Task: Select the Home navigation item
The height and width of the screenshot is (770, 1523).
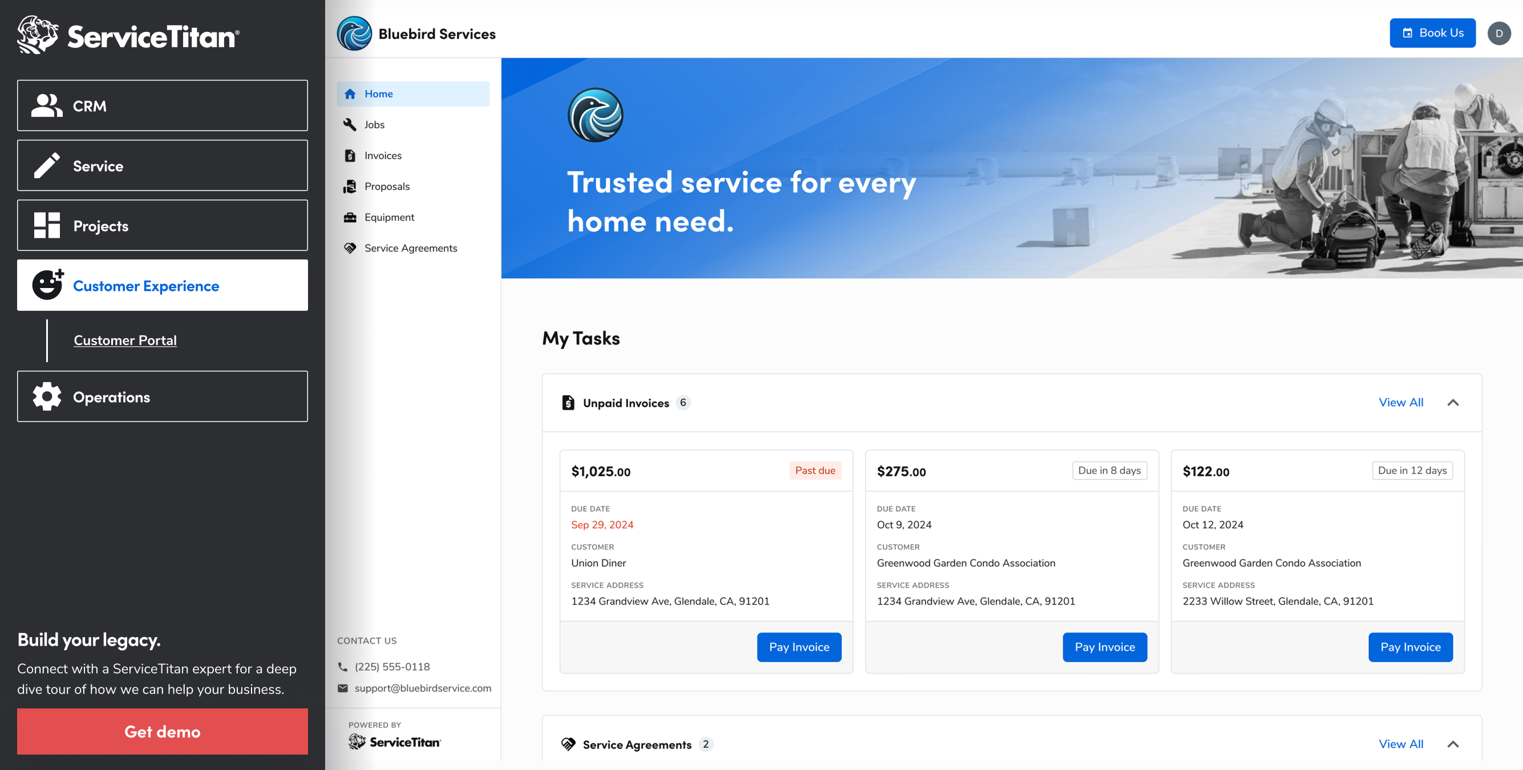Action: click(x=412, y=94)
